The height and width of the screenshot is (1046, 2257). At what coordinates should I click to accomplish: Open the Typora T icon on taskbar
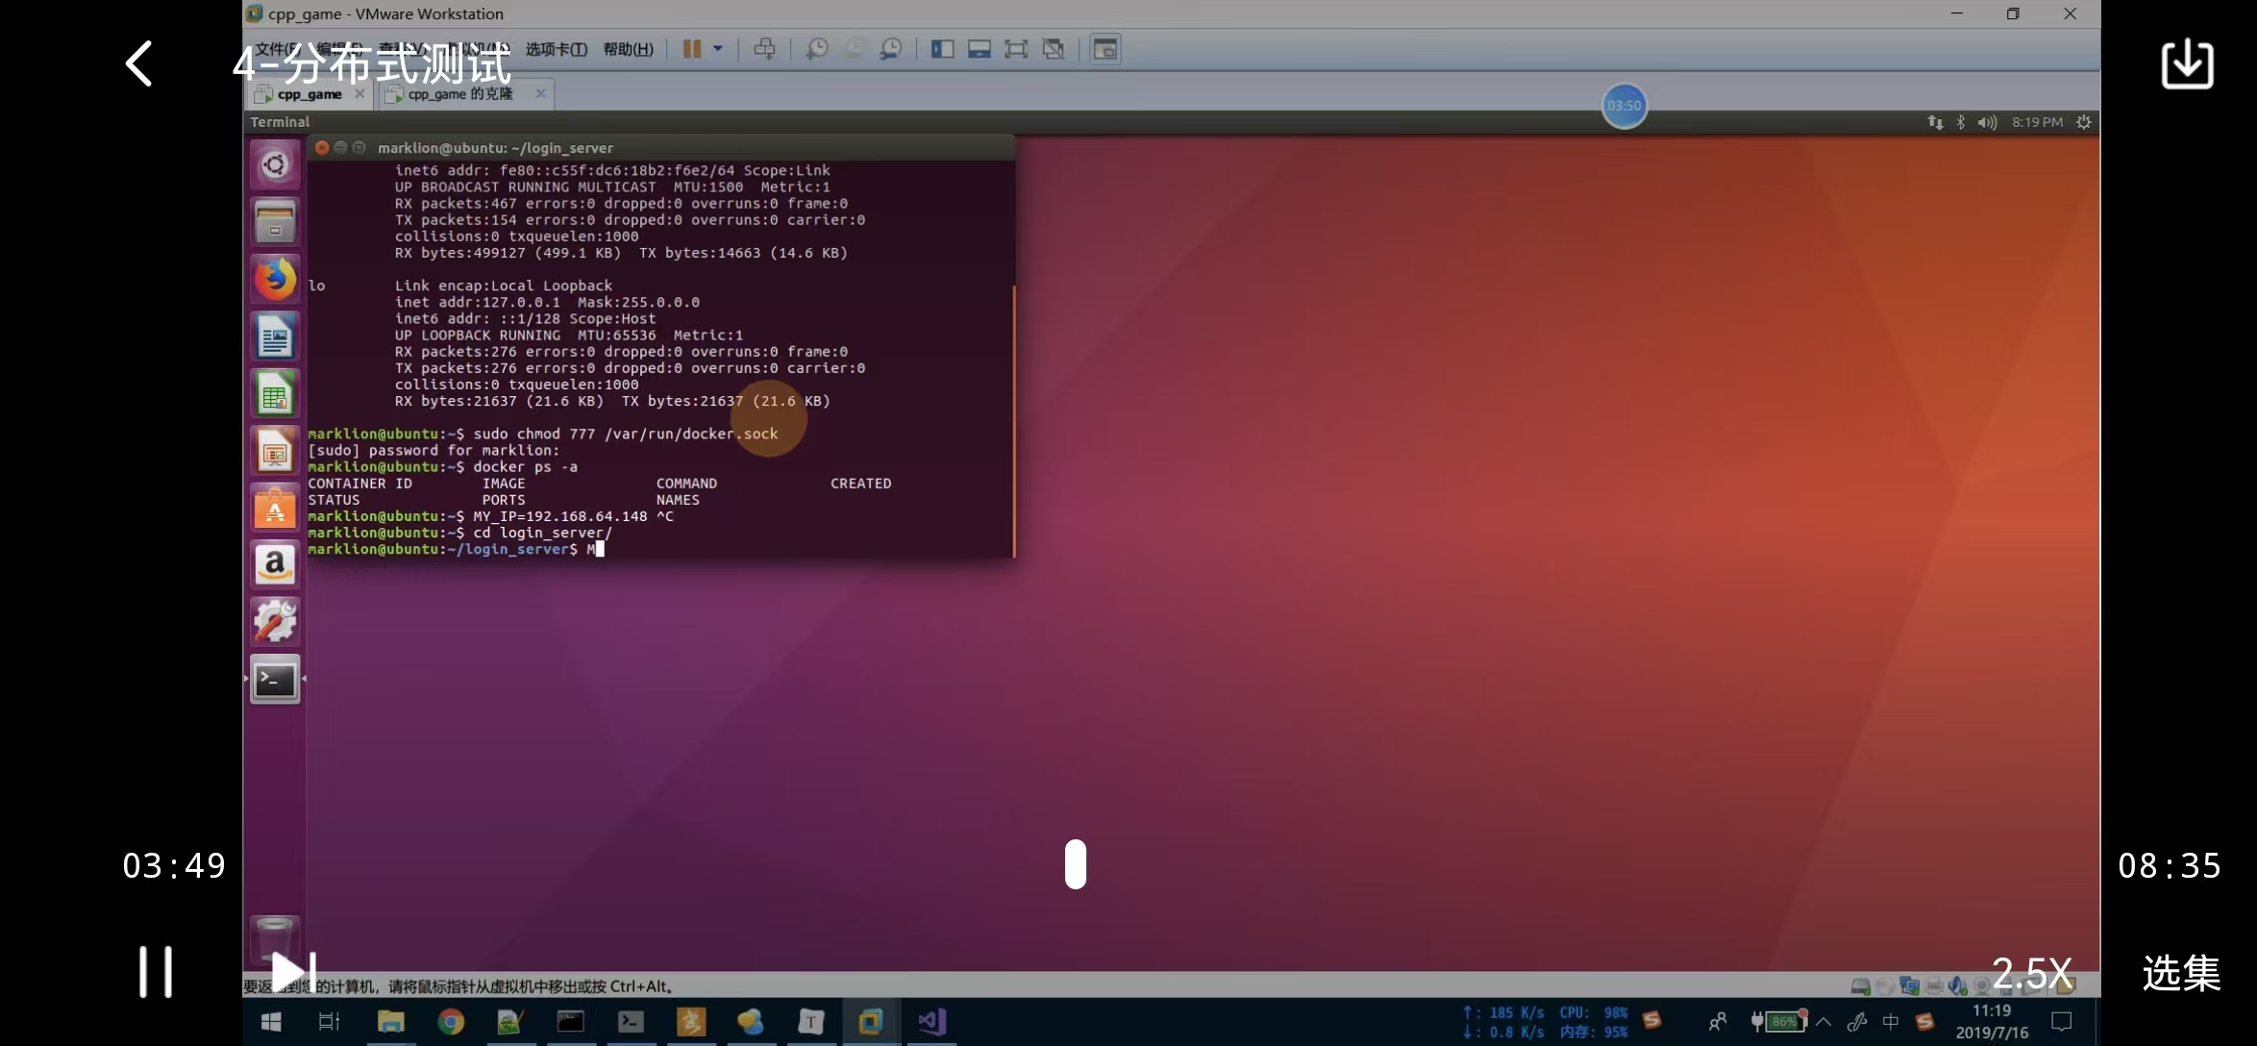click(x=810, y=1022)
